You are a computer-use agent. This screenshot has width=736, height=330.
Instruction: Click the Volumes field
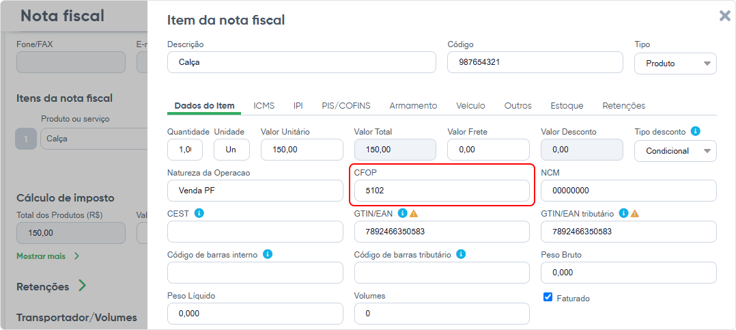(442, 313)
